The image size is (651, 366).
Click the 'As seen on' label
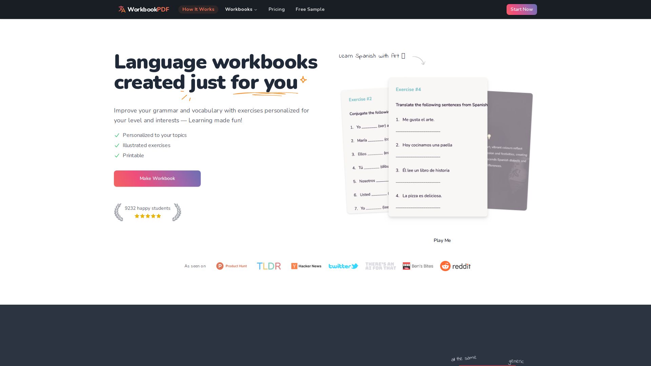tap(195, 266)
